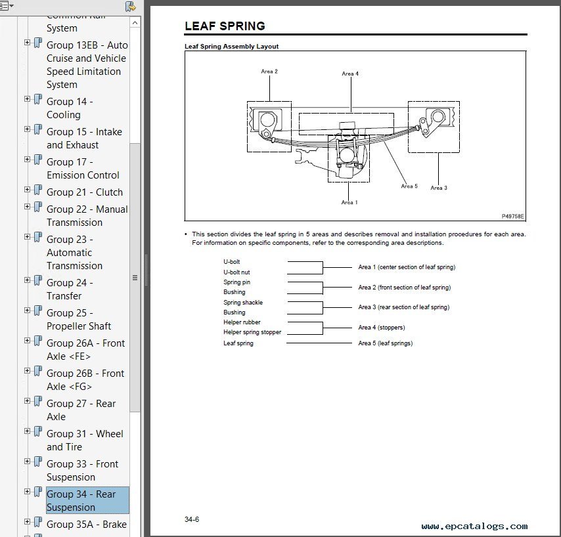Click the 34-6 page number
561x537 pixels.
tap(192, 519)
